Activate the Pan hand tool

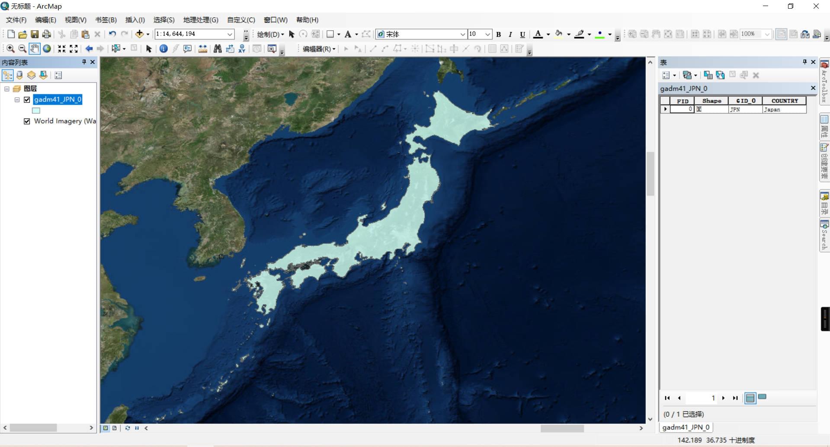point(35,49)
